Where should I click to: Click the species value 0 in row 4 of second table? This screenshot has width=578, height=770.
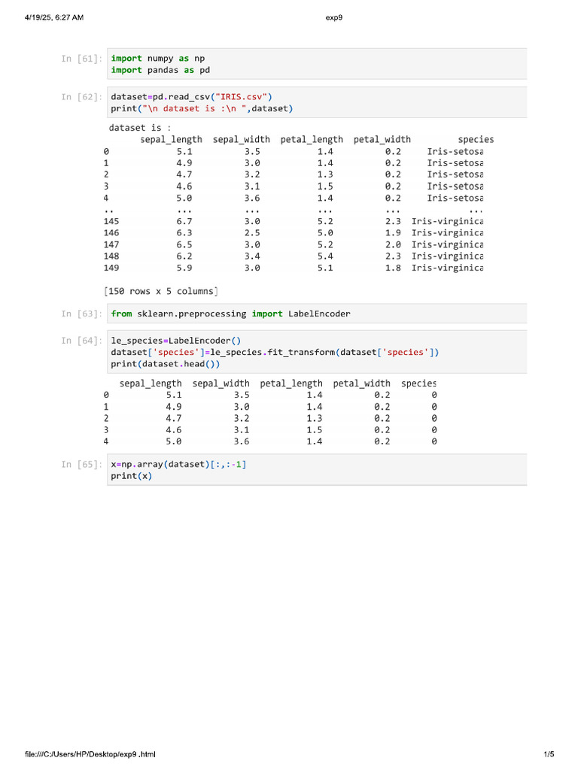click(434, 441)
